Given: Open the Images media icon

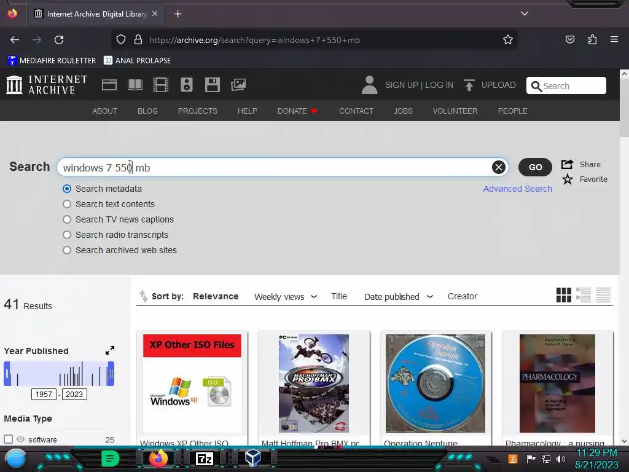Looking at the screenshot, I should tap(238, 85).
